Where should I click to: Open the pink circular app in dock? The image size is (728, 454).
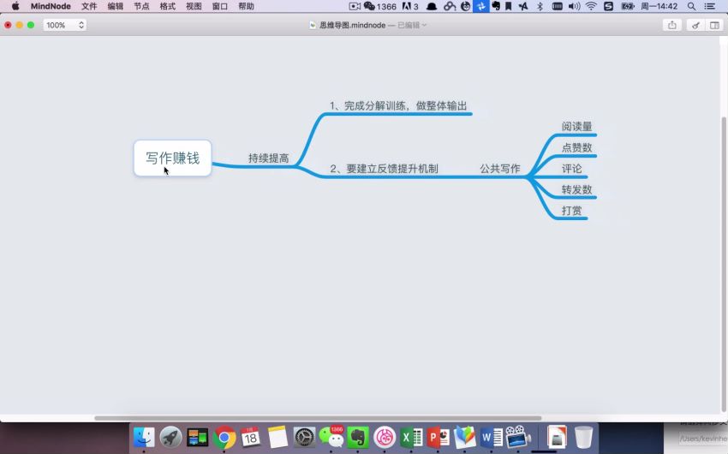pyautogui.click(x=385, y=437)
